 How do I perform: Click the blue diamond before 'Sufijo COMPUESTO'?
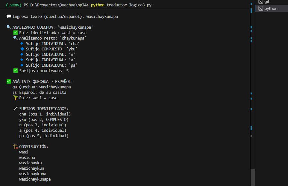point(22,49)
